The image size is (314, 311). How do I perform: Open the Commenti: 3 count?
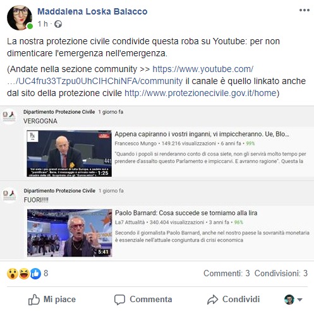click(227, 273)
